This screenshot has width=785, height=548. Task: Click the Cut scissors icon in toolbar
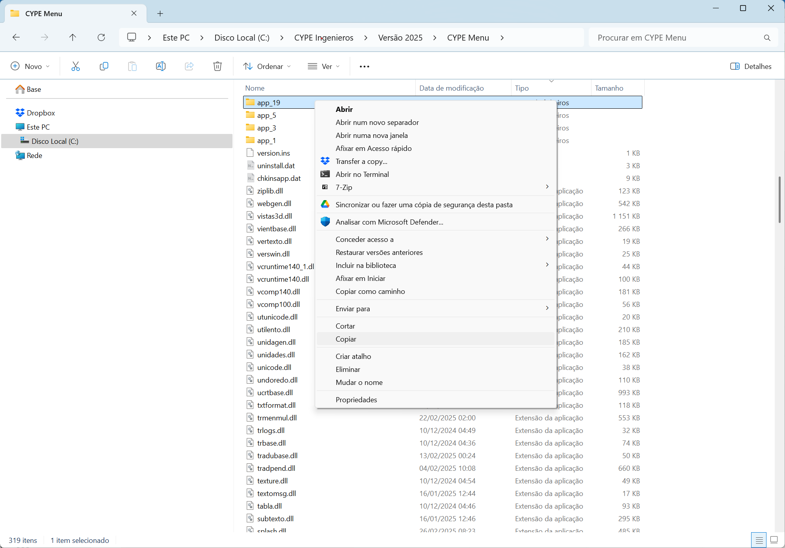tap(75, 66)
